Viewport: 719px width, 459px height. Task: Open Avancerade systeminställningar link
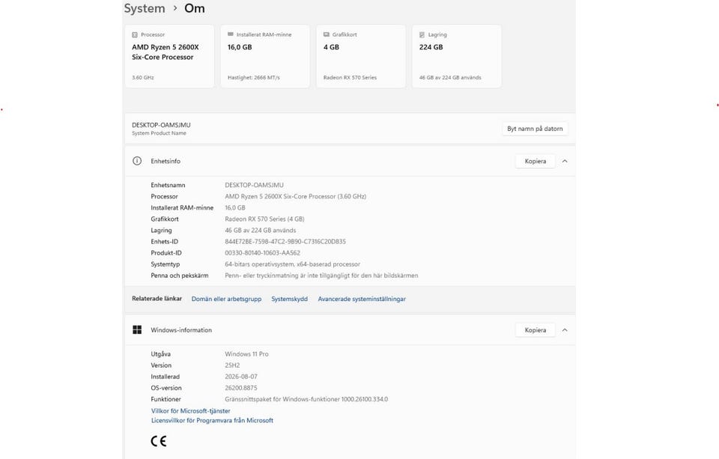point(362,299)
